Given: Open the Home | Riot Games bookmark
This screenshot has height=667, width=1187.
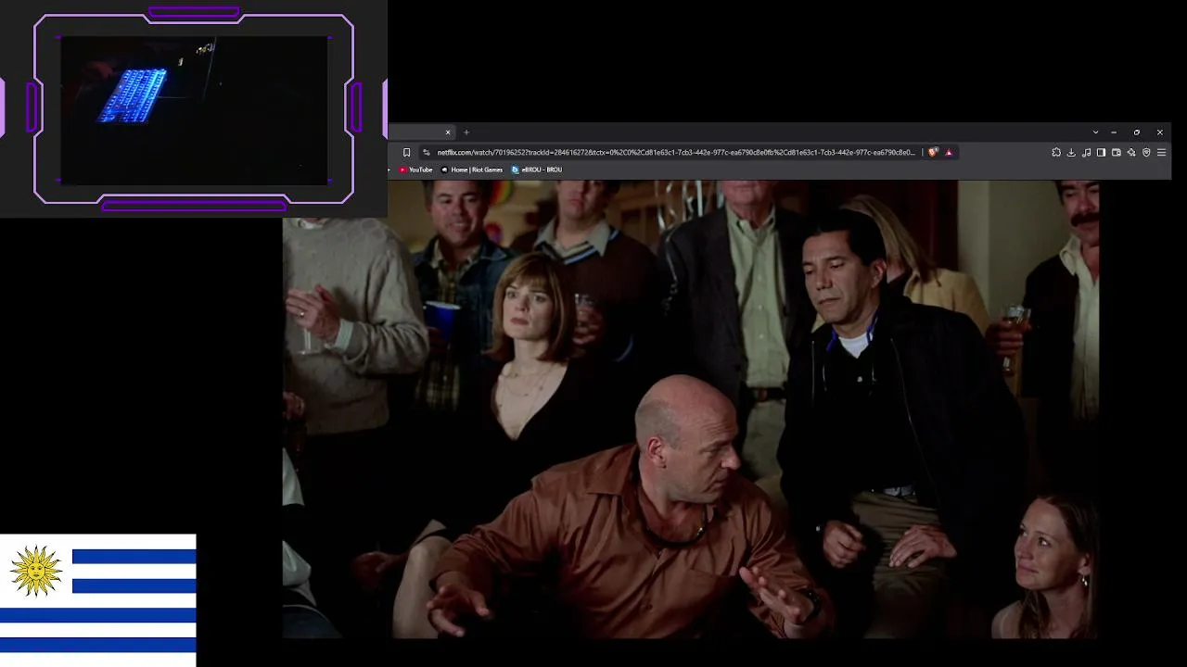Looking at the screenshot, I should [x=472, y=170].
